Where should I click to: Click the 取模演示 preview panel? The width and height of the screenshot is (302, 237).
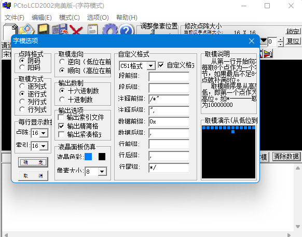click(x=229, y=152)
